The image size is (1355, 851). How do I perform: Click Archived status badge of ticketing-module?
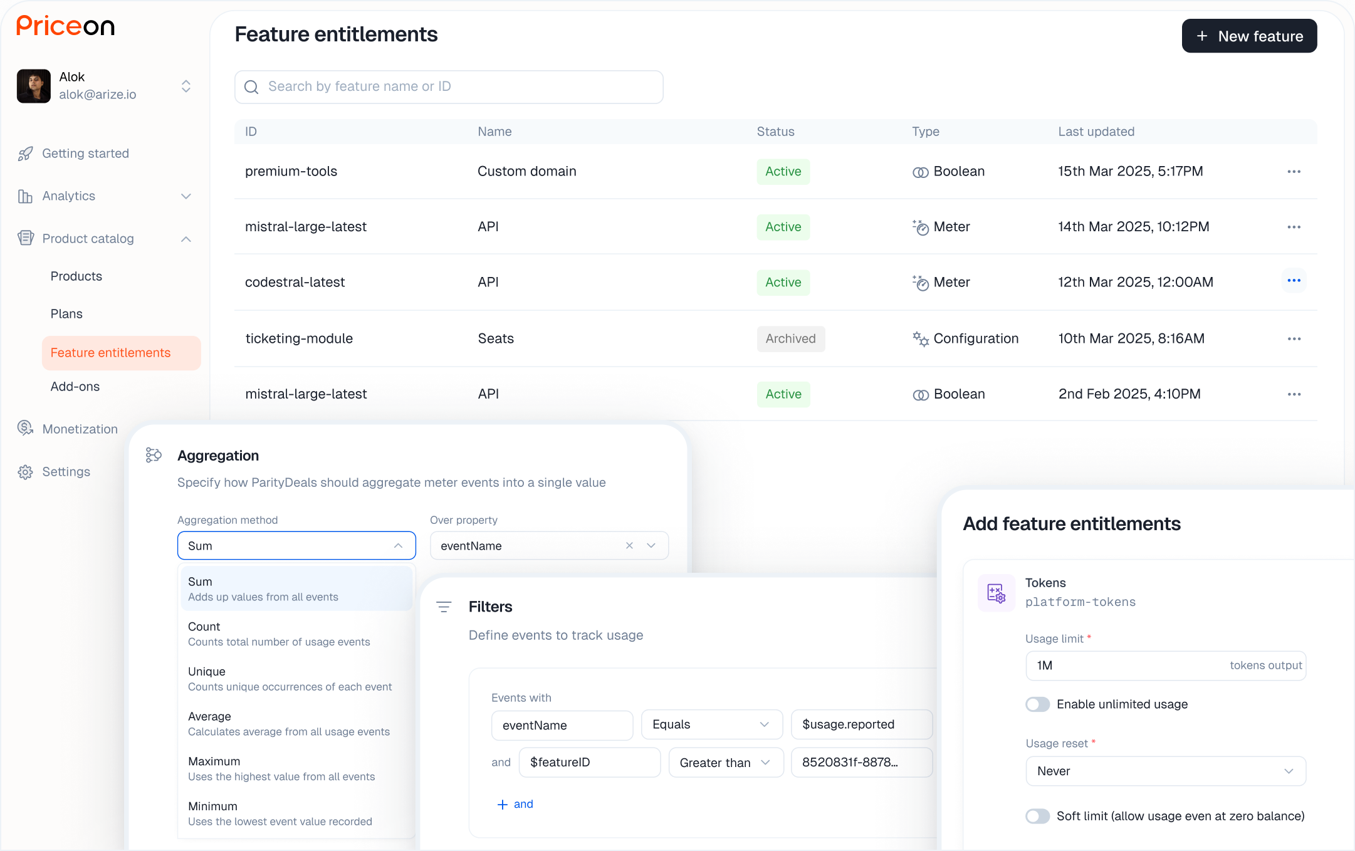[x=791, y=339]
